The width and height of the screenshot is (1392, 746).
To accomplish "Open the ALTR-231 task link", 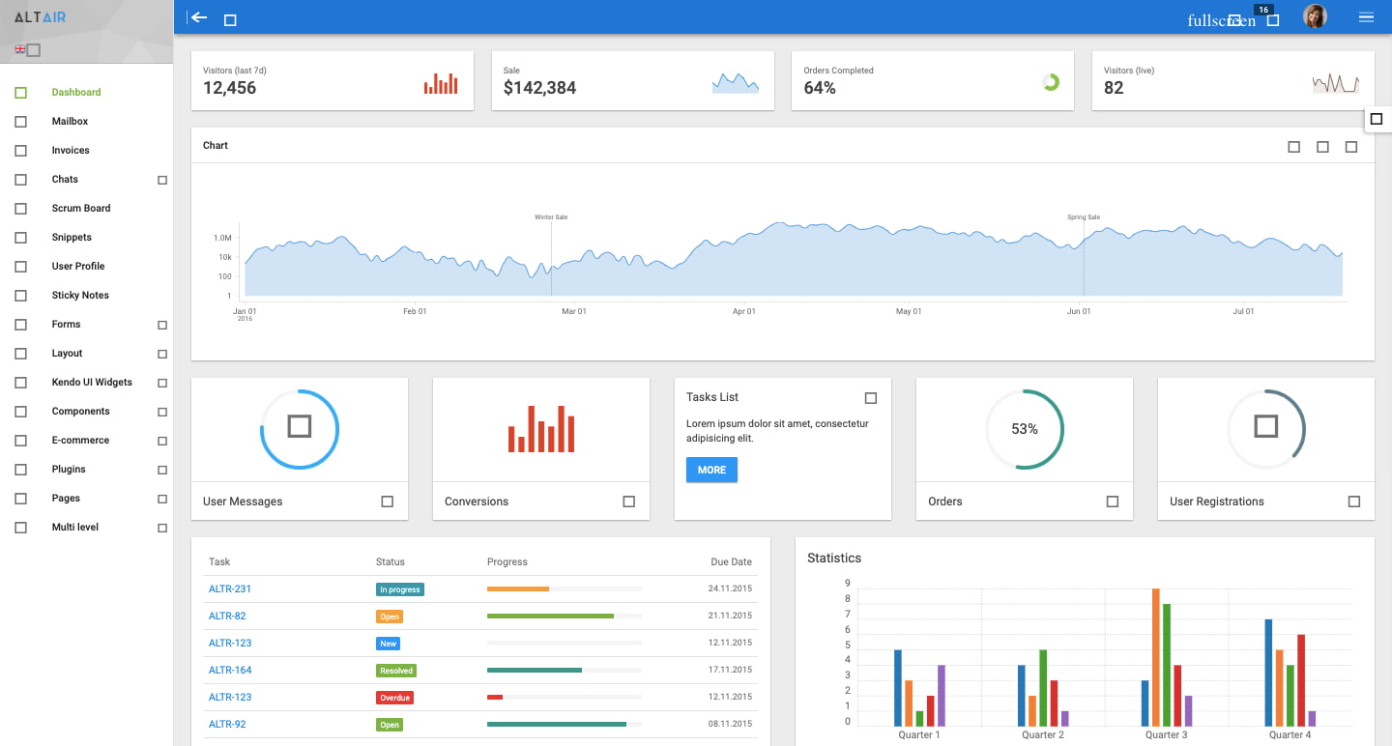I will (230, 589).
